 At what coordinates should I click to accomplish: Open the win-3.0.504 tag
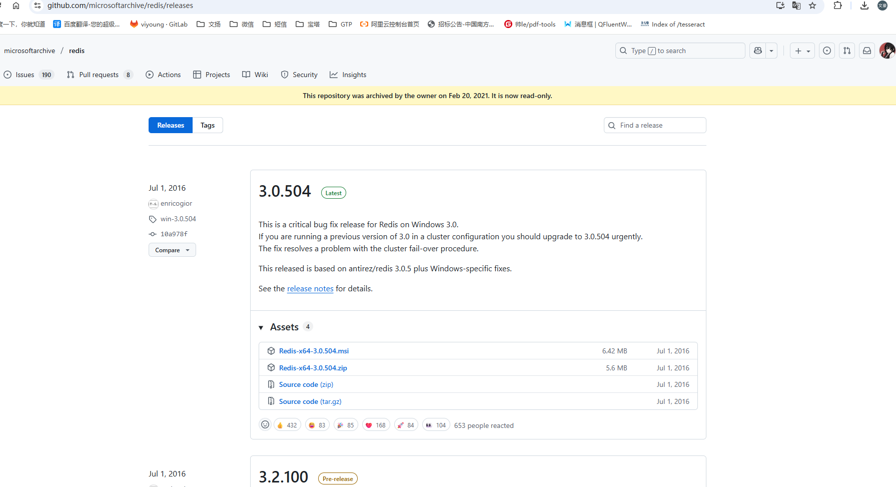(178, 219)
